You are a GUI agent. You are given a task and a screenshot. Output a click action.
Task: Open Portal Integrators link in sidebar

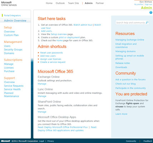coord(12,15)
